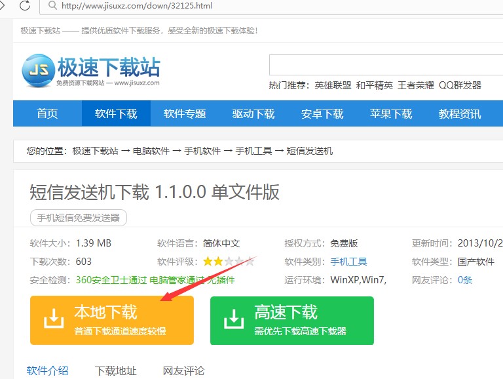This screenshot has width=503, height=379.
Task: Click the WinXP,Win7, environment value
Action: coord(358,280)
